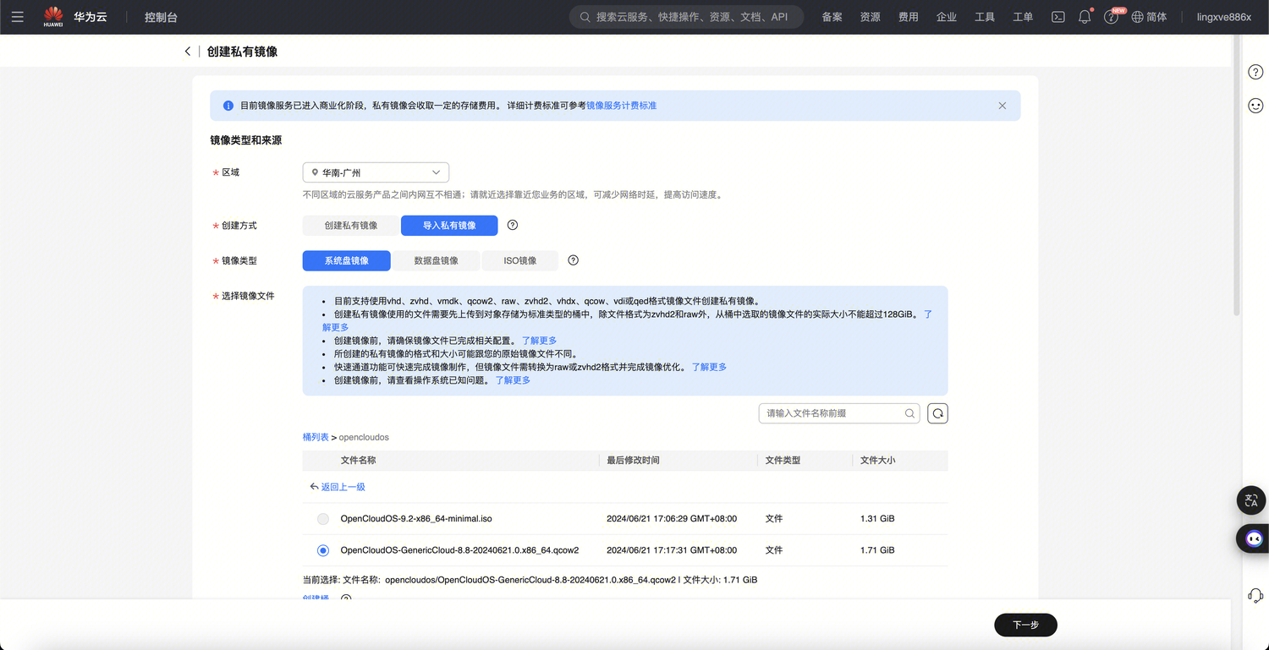
Task: Open the headset customer service icon
Action: pos(1255,596)
